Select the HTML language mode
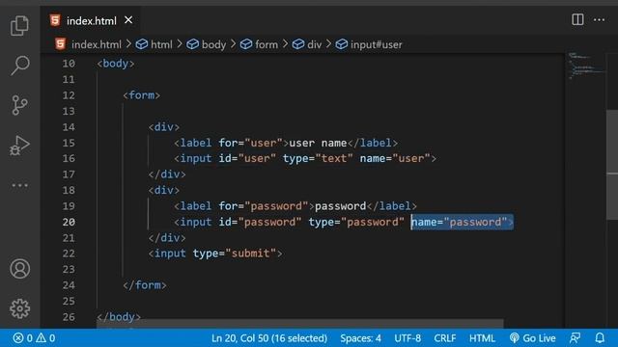Image resolution: width=618 pixels, height=347 pixels. pyautogui.click(x=482, y=338)
